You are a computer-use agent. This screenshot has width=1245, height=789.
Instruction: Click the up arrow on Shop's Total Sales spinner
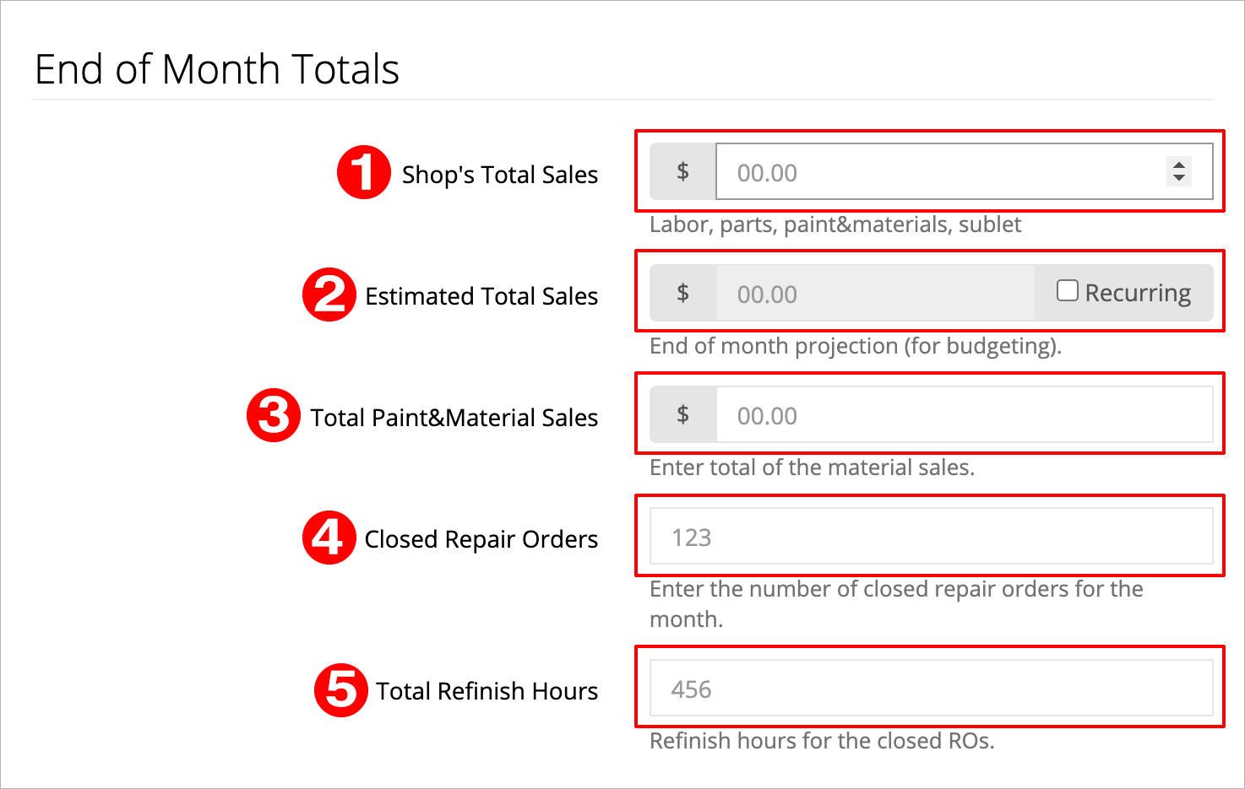coord(1179,166)
